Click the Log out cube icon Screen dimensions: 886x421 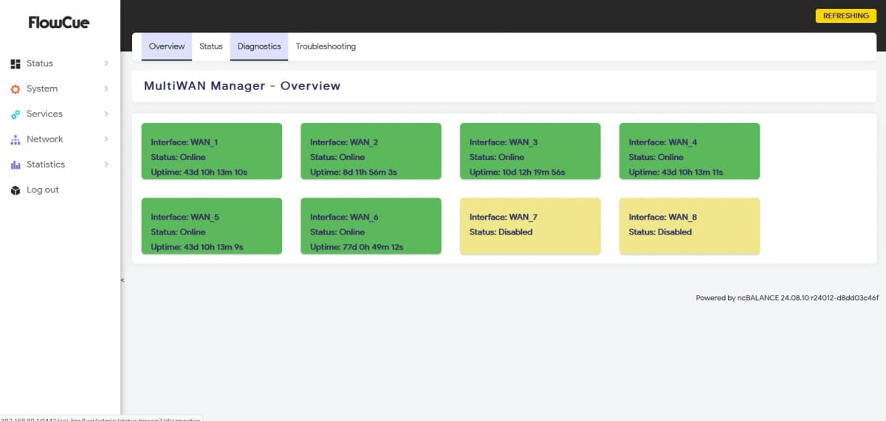click(15, 190)
